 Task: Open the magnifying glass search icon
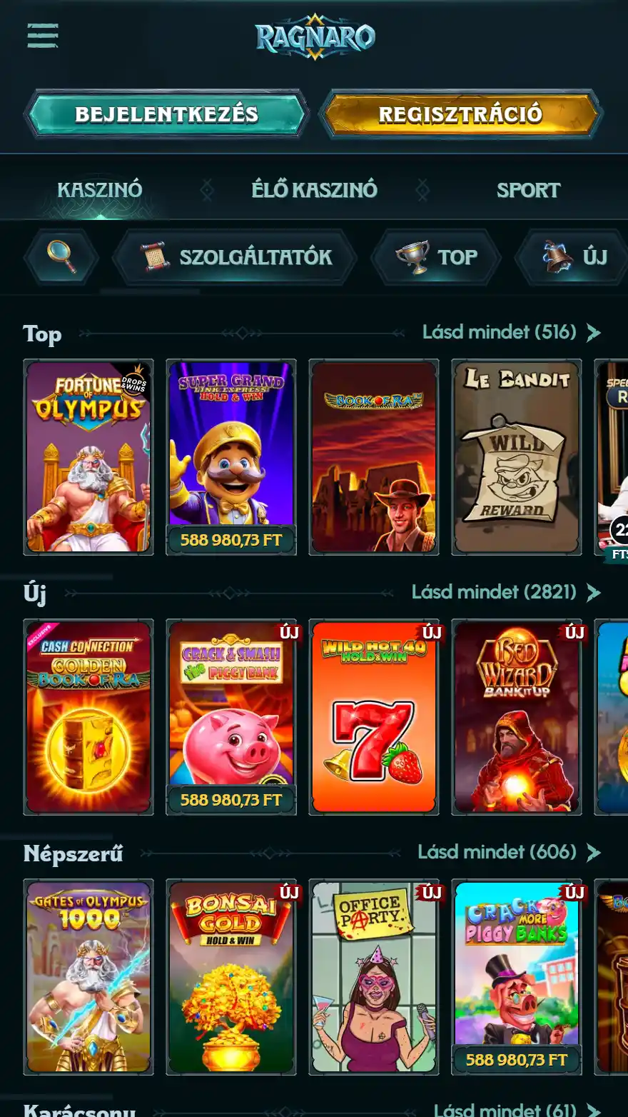point(61,256)
